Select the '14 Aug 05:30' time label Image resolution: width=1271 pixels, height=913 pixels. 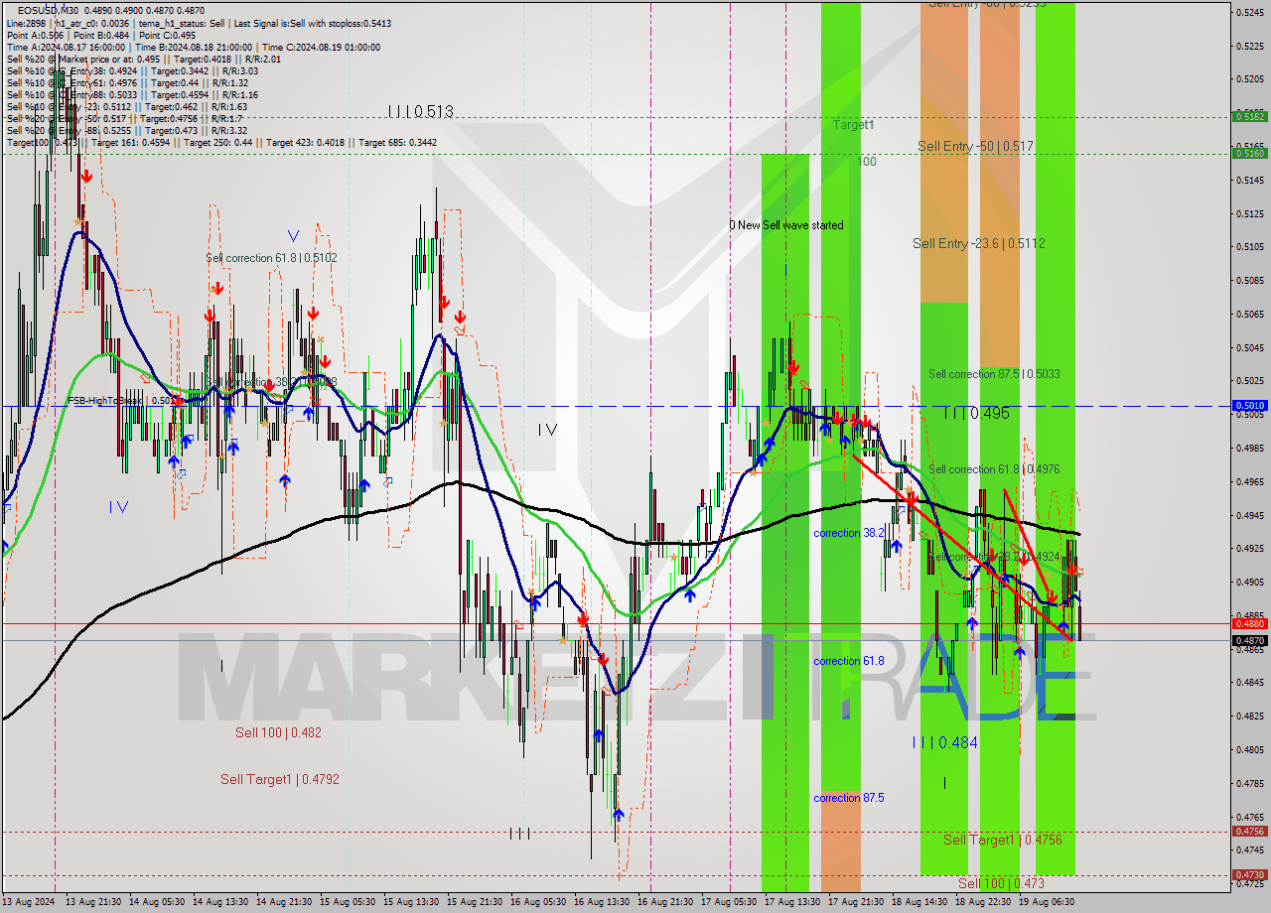[155, 902]
